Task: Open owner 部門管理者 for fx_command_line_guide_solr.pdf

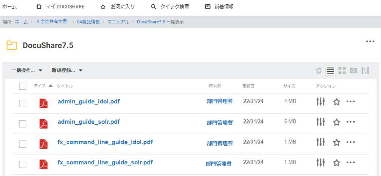Action: [x=218, y=164]
